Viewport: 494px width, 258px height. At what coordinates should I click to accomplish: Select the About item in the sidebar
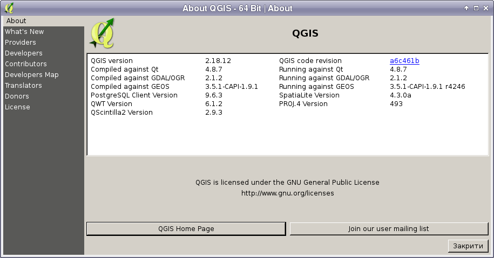tap(16, 21)
